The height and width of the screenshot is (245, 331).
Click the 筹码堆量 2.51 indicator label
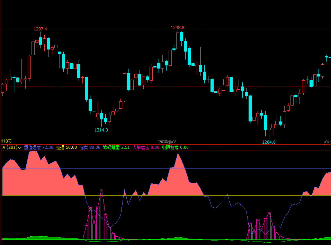click(116, 147)
